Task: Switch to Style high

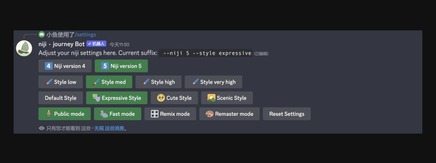Action: (x=158, y=82)
